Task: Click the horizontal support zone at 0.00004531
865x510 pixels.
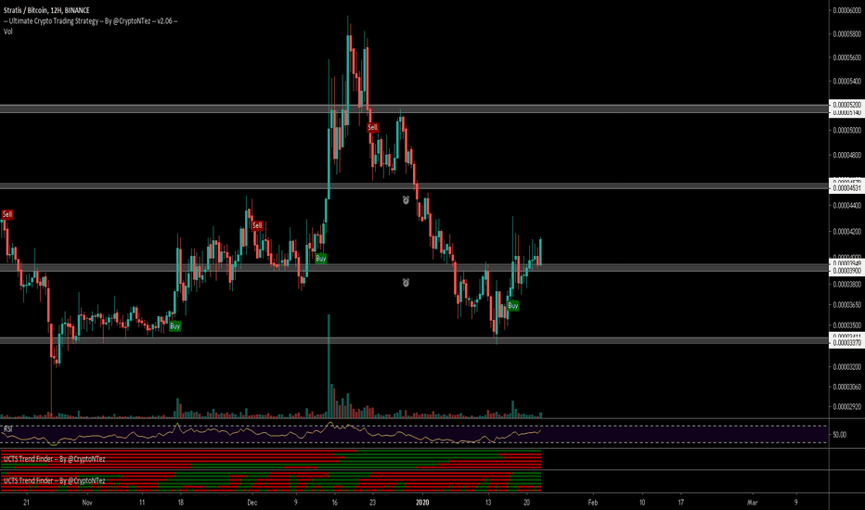Action: 414,186
